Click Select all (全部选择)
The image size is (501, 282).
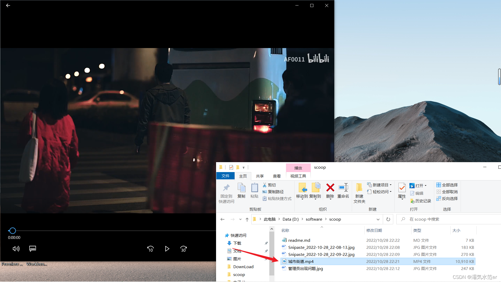[x=447, y=185]
